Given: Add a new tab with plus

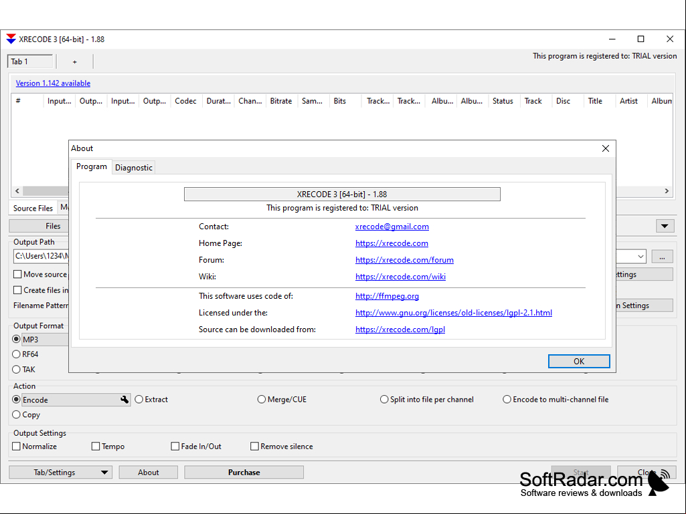Looking at the screenshot, I should [75, 62].
